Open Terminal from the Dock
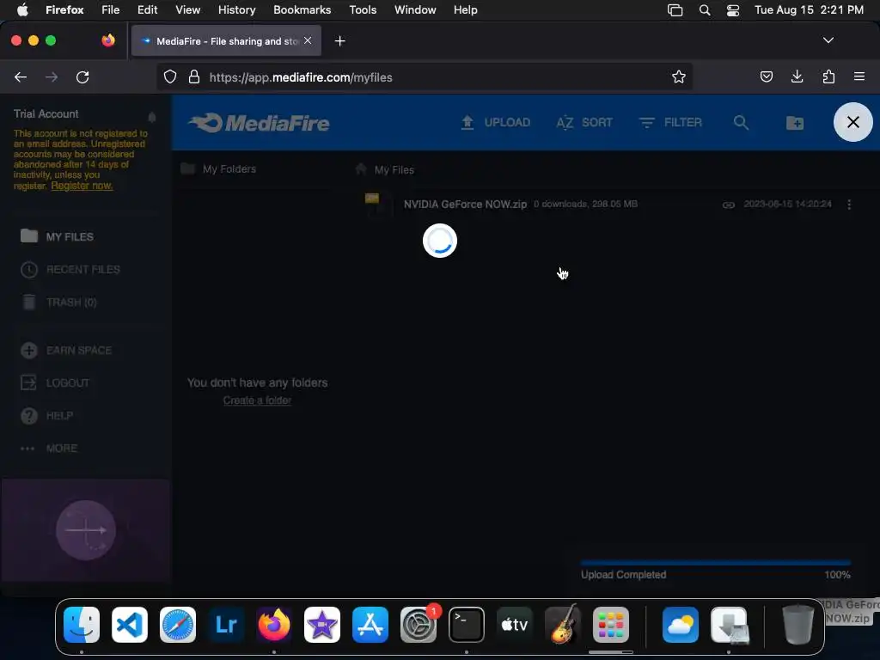This screenshot has height=660, width=880. click(467, 625)
